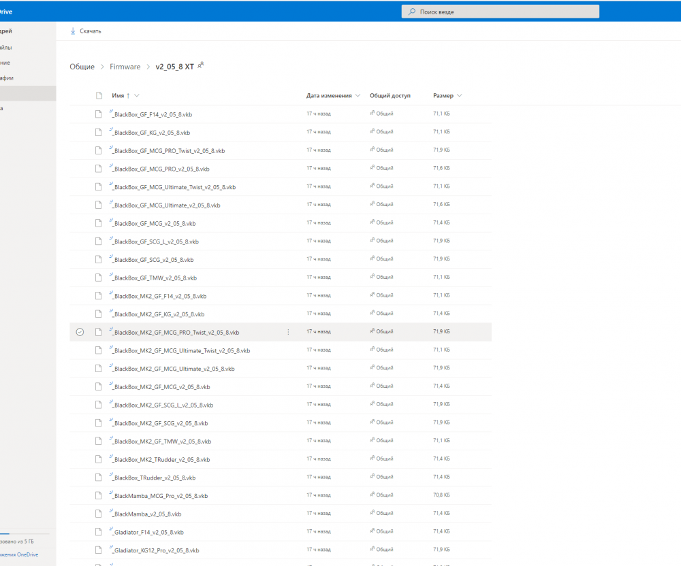Open file _BlackBox_GF_MCG_Ultimate_Twist_v2_05_8.vkb
The height and width of the screenshot is (566, 681).
[x=174, y=187]
